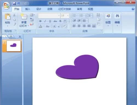Click the shapes icon above 绘图
This screenshot has width=137, height=105.
(108, 16)
